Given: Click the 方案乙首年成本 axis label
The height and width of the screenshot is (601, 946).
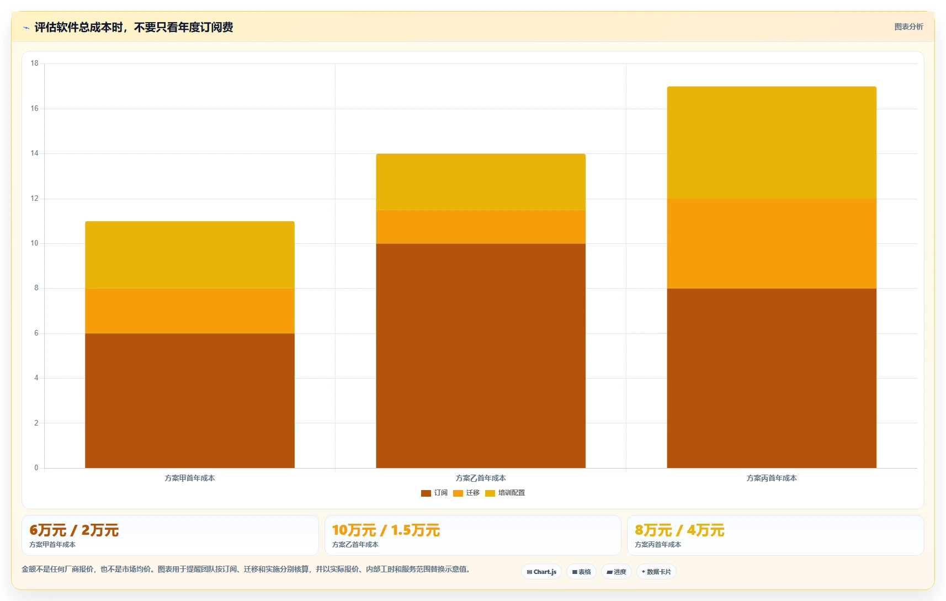Looking at the screenshot, I should pos(481,478).
